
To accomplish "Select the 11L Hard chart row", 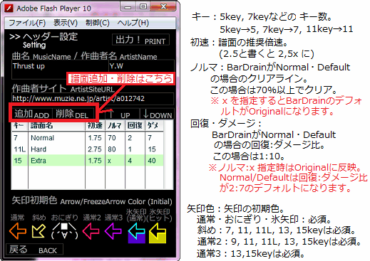I will coord(88,149).
